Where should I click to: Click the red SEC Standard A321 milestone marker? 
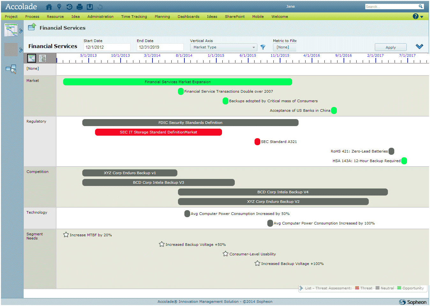(x=257, y=142)
